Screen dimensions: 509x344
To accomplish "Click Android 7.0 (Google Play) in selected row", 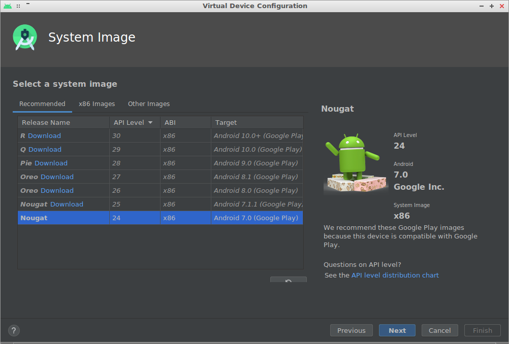I will (x=257, y=218).
